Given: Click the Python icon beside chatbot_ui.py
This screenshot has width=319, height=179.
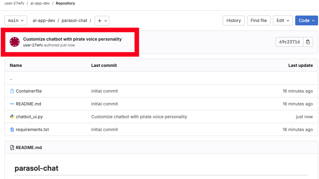Looking at the screenshot, I should [12, 117].
